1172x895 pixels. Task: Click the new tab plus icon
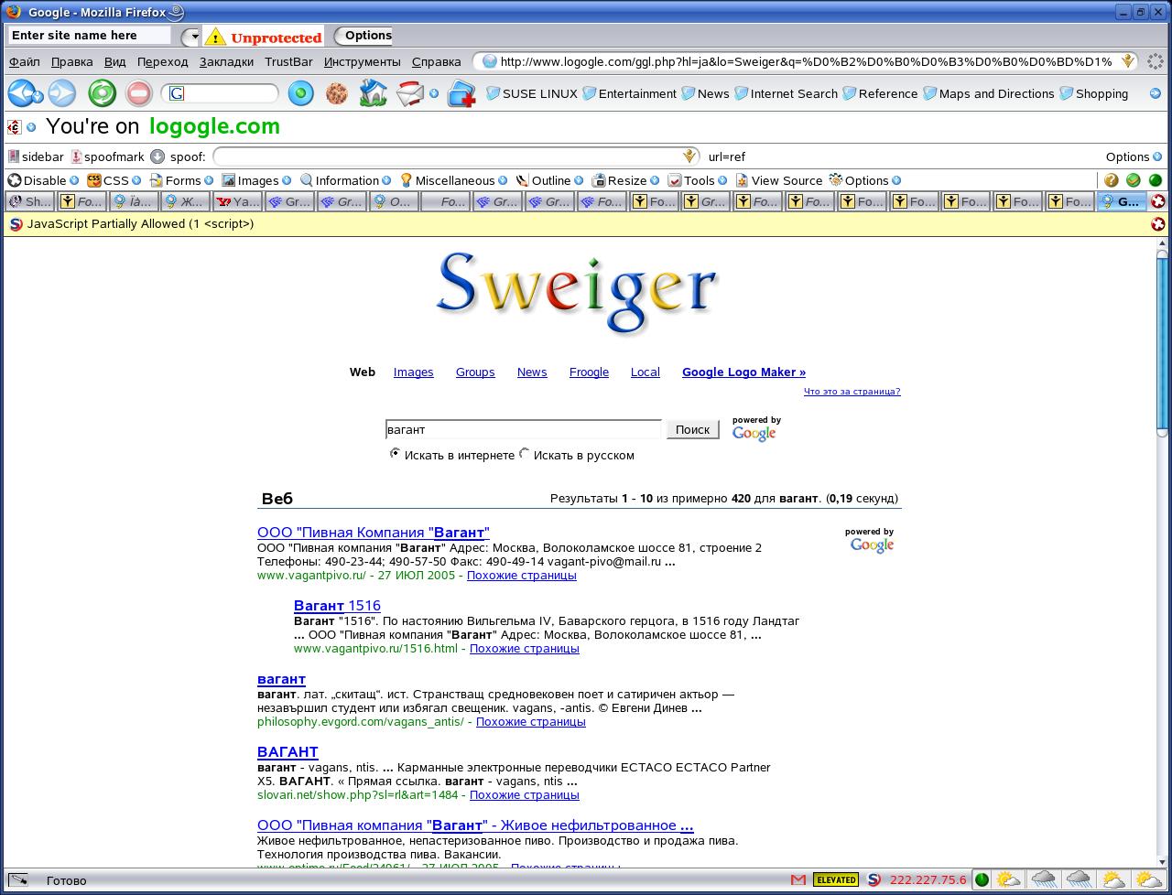(x=461, y=93)
